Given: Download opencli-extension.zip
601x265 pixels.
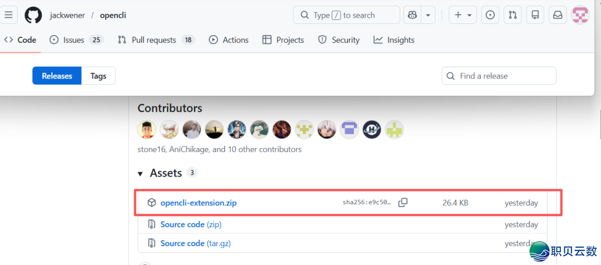Looking at the screenshot, I should click(199, 203).
